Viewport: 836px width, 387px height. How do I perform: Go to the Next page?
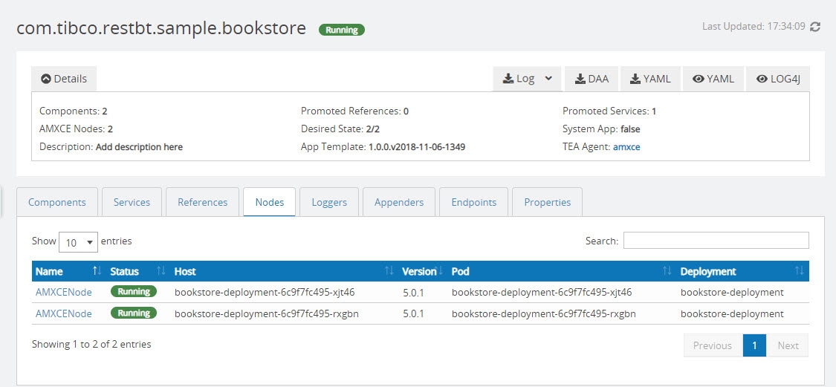(787, 345)
